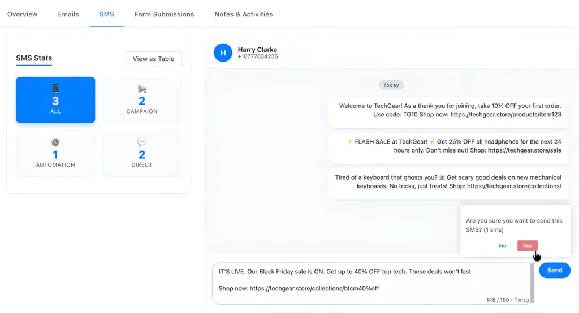This screenshot has height=313, width=579.
Task: Click the gear icon on AUTOMATION card
Action: coord(55,142)
